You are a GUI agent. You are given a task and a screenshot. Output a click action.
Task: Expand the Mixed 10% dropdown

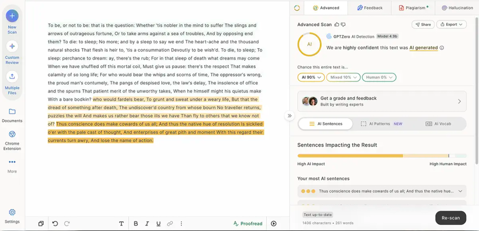tap(343, 77)
